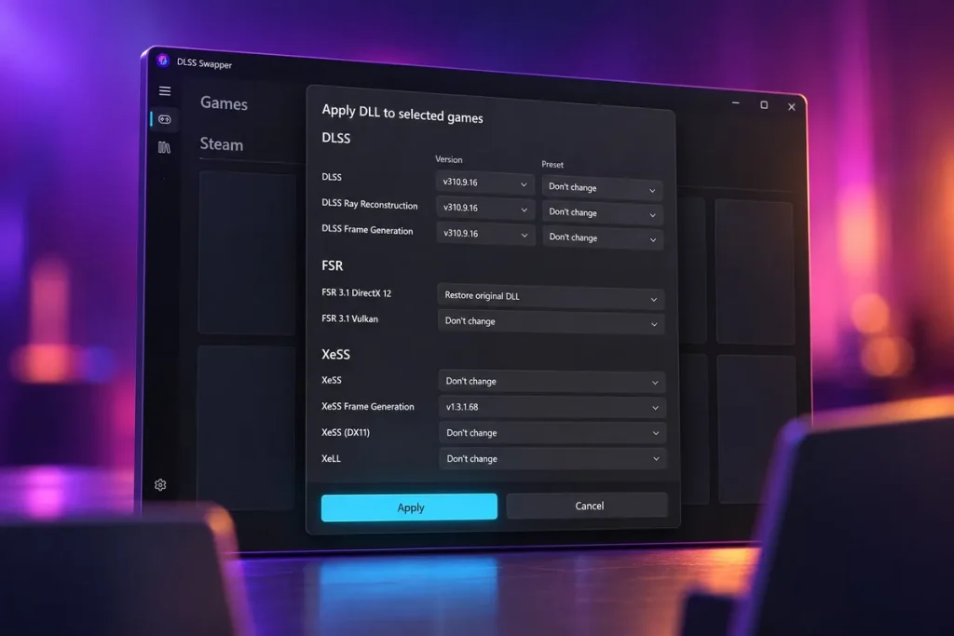
Task: Click the 'Preset' column header
Action: point(552,164)
